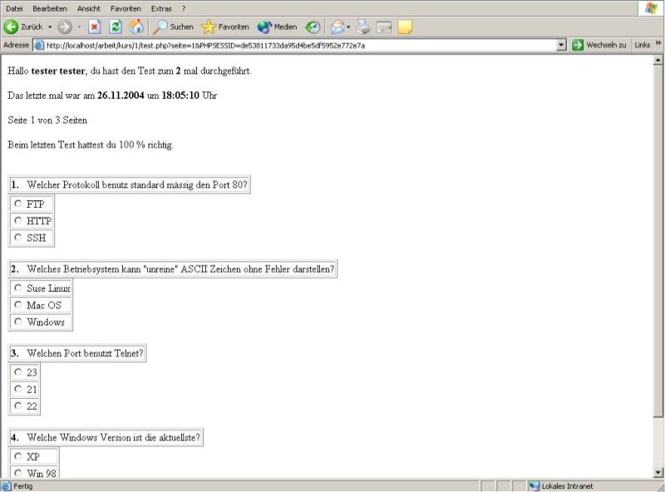Click the window resize grip corner
This screenshot has width=665, height=492.
660,487
